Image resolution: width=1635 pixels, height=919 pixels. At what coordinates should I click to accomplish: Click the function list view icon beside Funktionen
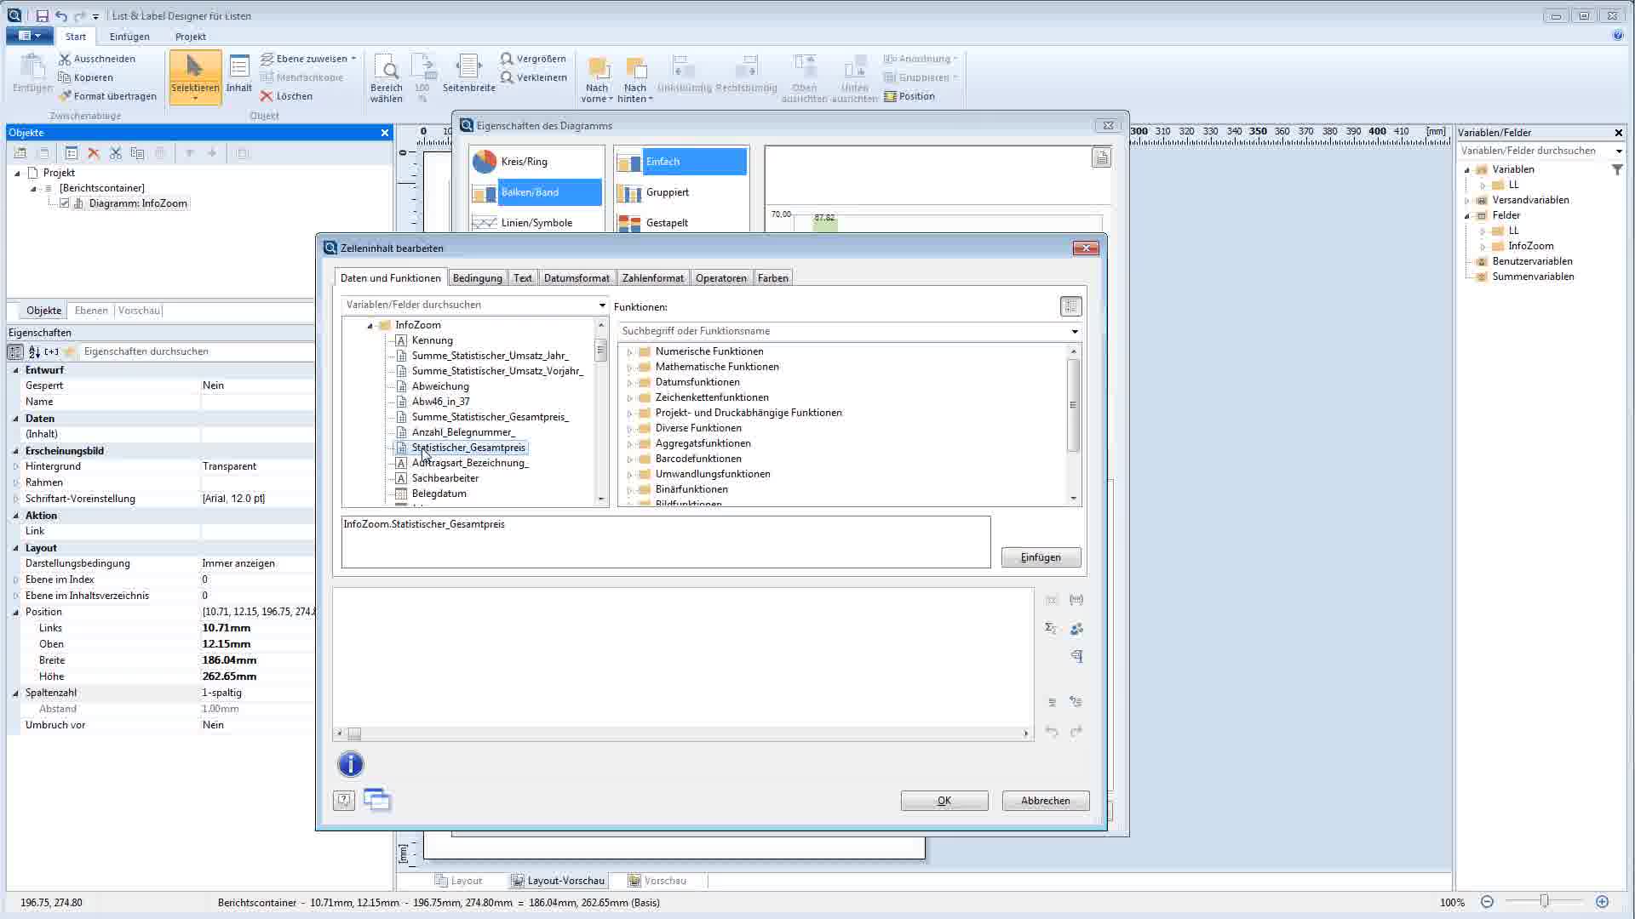[1070, 306]
